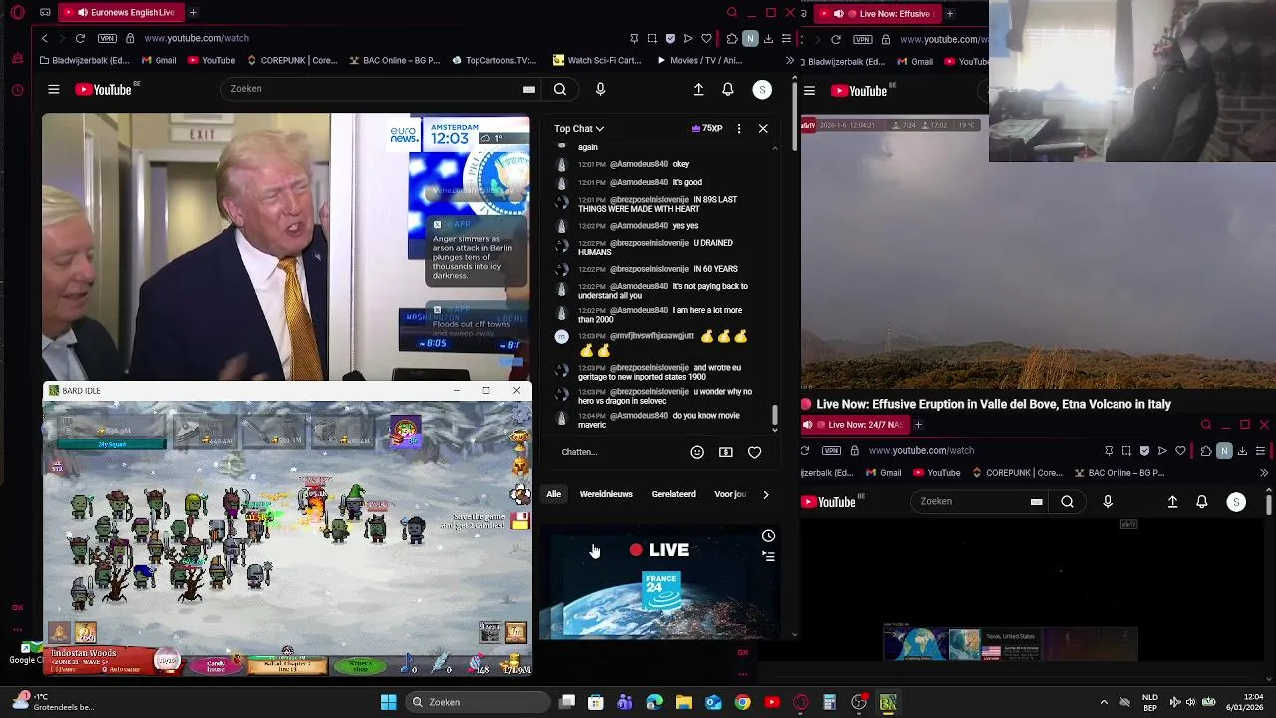Viewport: 1276px width, 718px height.
Task: Open Opera easy setup menu in Euronews window
Action: [x=786, y=38]
